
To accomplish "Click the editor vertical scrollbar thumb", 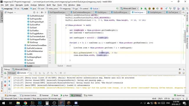I will [x=185, y=37].
